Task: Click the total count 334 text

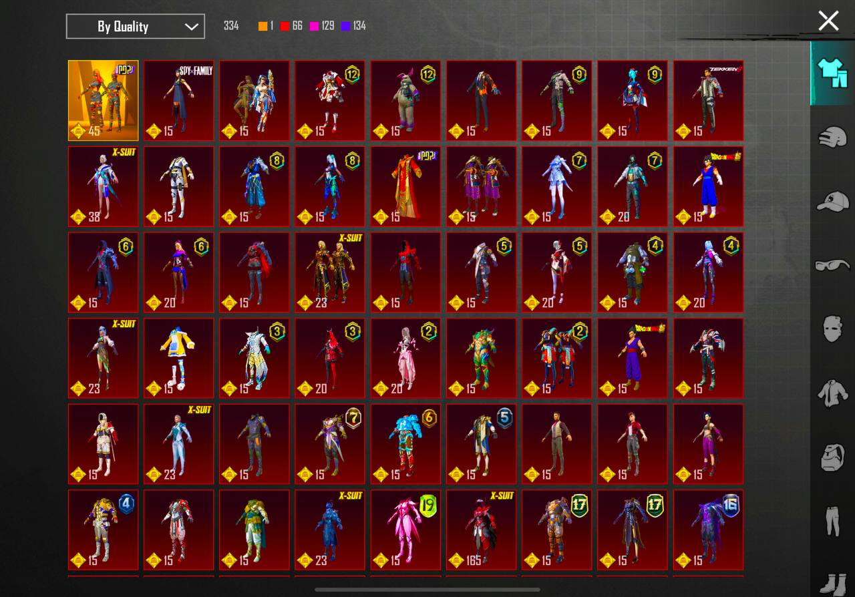Action: tap(231, 26)
